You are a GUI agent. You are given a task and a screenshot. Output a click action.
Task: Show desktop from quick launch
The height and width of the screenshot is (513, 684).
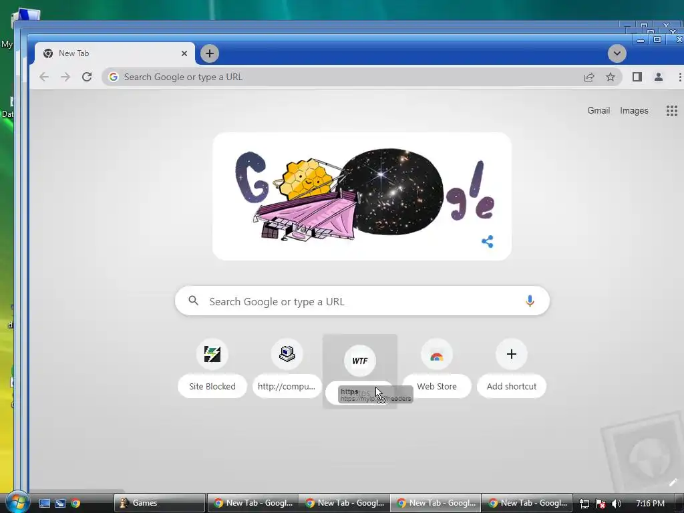point(45,503)
